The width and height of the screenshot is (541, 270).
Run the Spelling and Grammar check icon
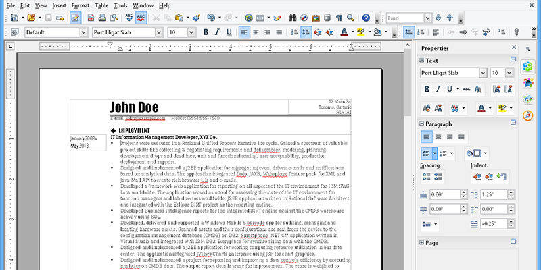pyautogui.click(x=129, y=18)
